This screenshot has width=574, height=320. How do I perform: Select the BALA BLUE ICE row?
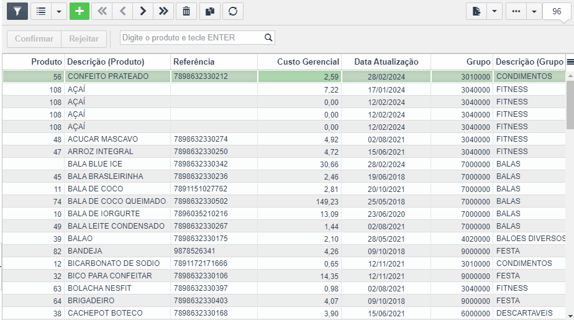[x=284, y=164]
